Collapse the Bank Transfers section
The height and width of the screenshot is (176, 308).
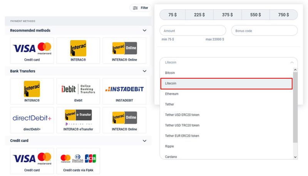click(x=144, y=71)
